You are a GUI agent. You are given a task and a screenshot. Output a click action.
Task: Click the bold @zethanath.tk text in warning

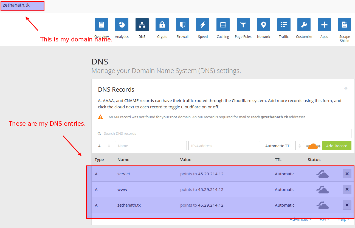pyautogui.click(x=274, y=117)
